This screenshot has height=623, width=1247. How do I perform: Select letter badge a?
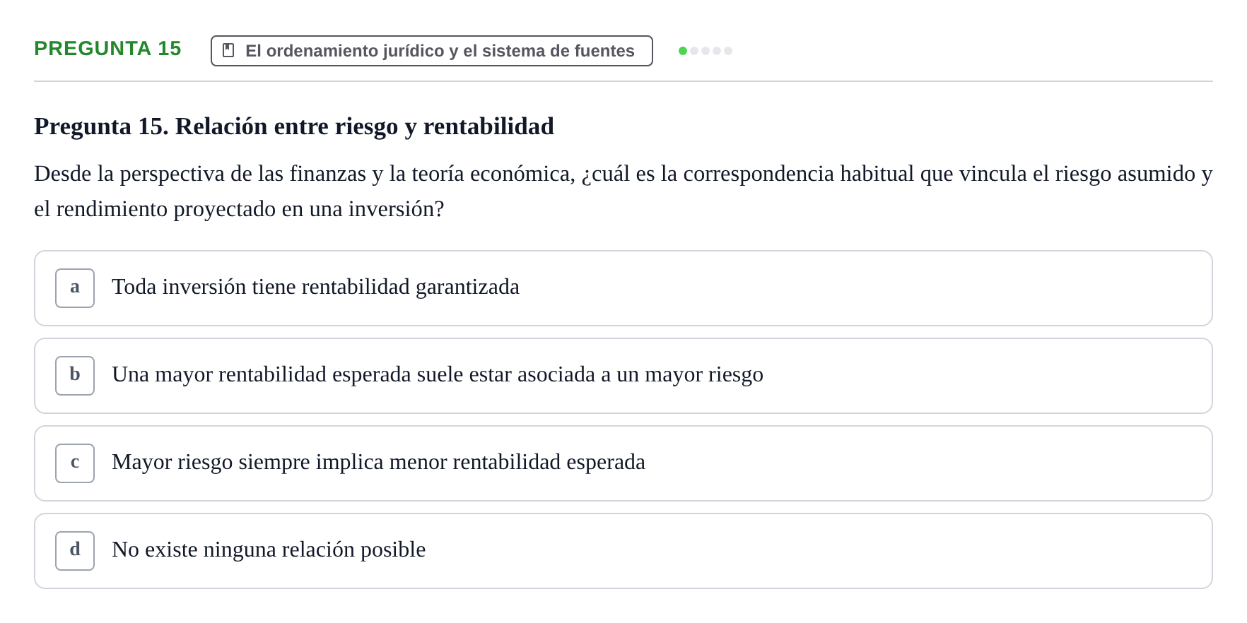[75, 288]
